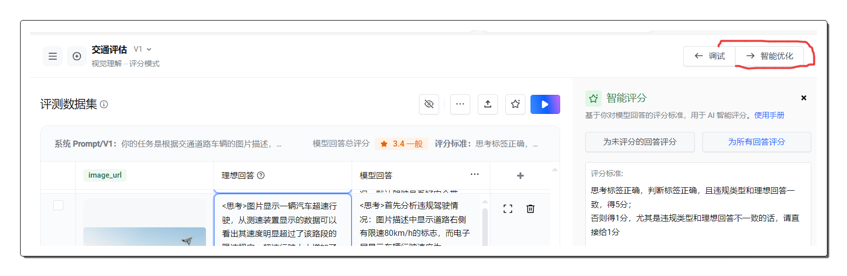Select the image_url column tag

click(x=105, y=175)
